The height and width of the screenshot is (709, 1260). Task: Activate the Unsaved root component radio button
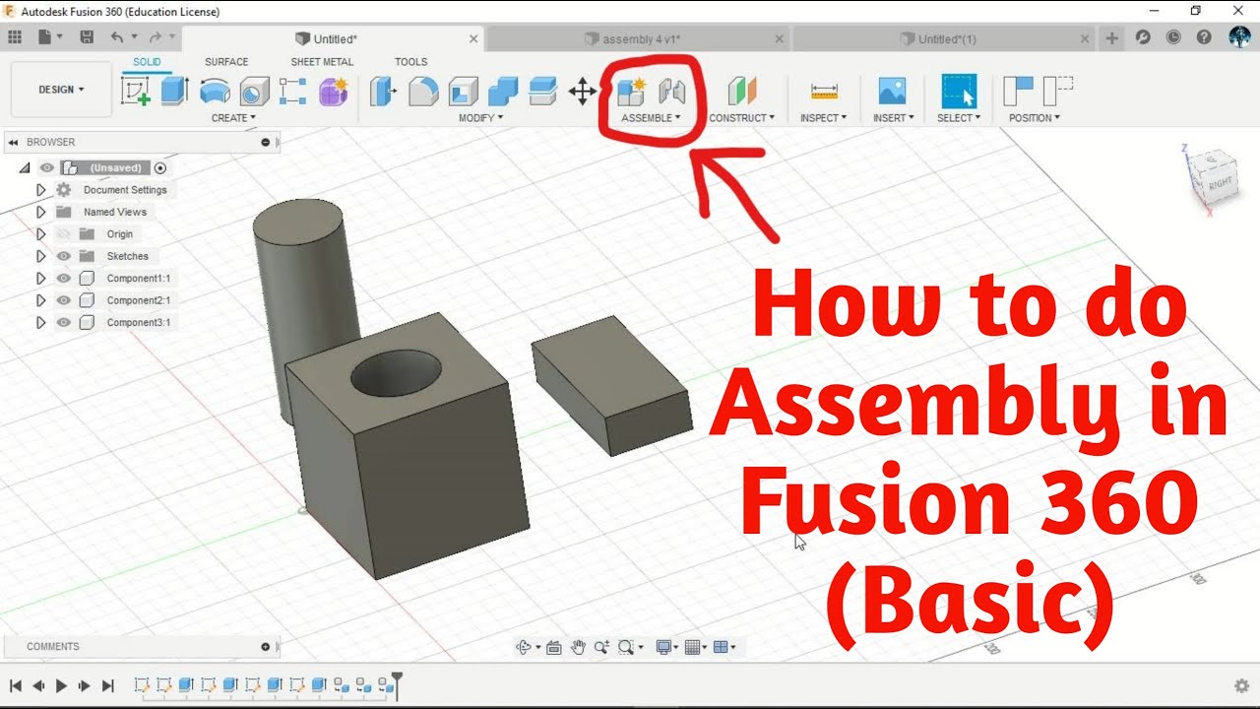tap(160, 168)
